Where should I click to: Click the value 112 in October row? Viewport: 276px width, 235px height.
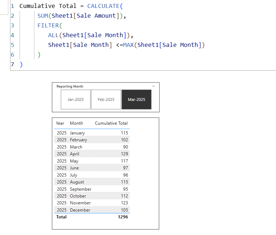(x=124, y=196)
